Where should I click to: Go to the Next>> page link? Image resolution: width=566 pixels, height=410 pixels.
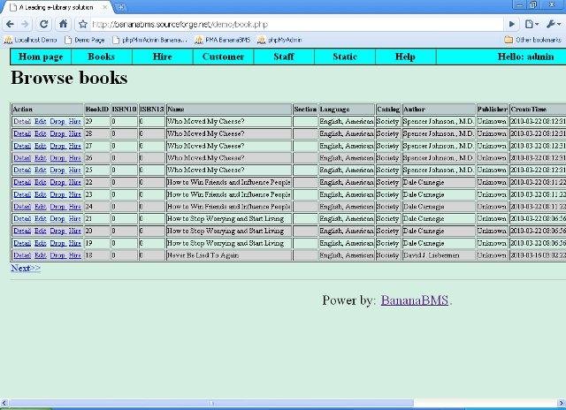tap(26, 268)
